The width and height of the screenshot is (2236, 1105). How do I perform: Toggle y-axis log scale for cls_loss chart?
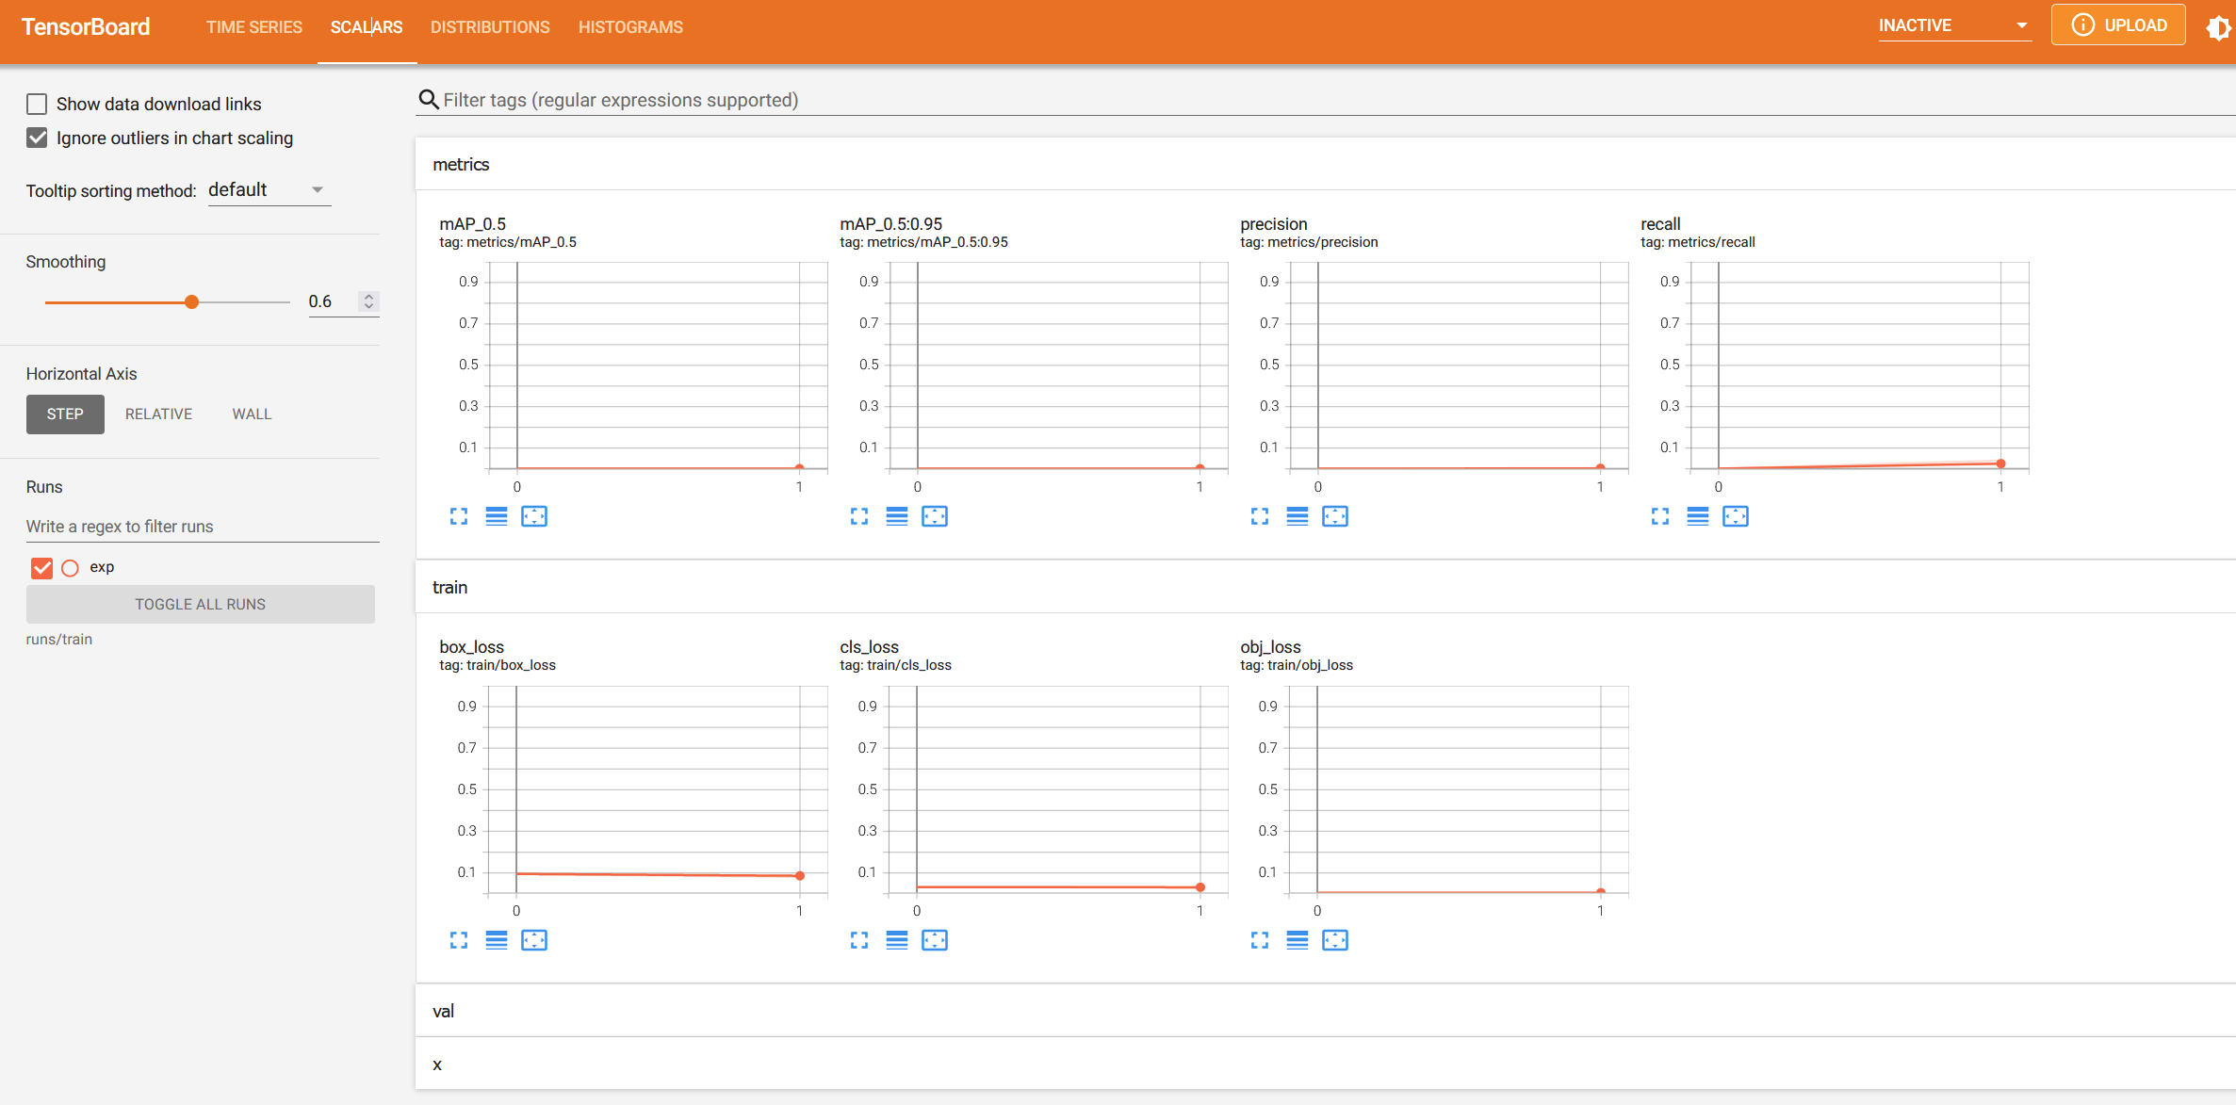(897, 940)
